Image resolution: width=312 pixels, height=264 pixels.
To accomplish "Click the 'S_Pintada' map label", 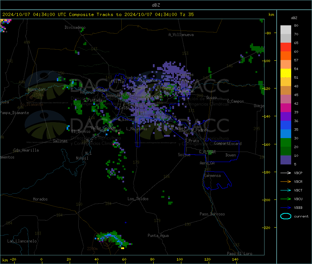I will click(x=93, y=100).
